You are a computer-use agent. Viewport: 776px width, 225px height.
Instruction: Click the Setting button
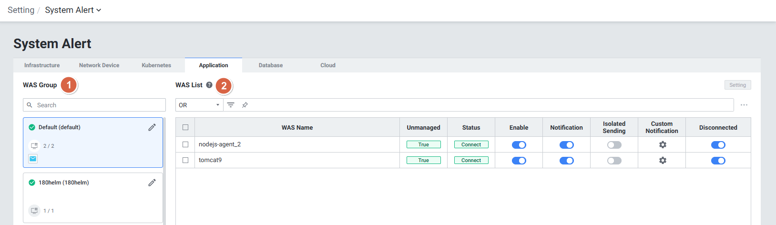pos(737,85)
